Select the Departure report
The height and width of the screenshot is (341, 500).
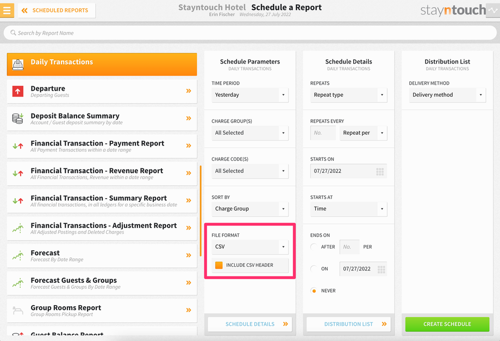102,91
